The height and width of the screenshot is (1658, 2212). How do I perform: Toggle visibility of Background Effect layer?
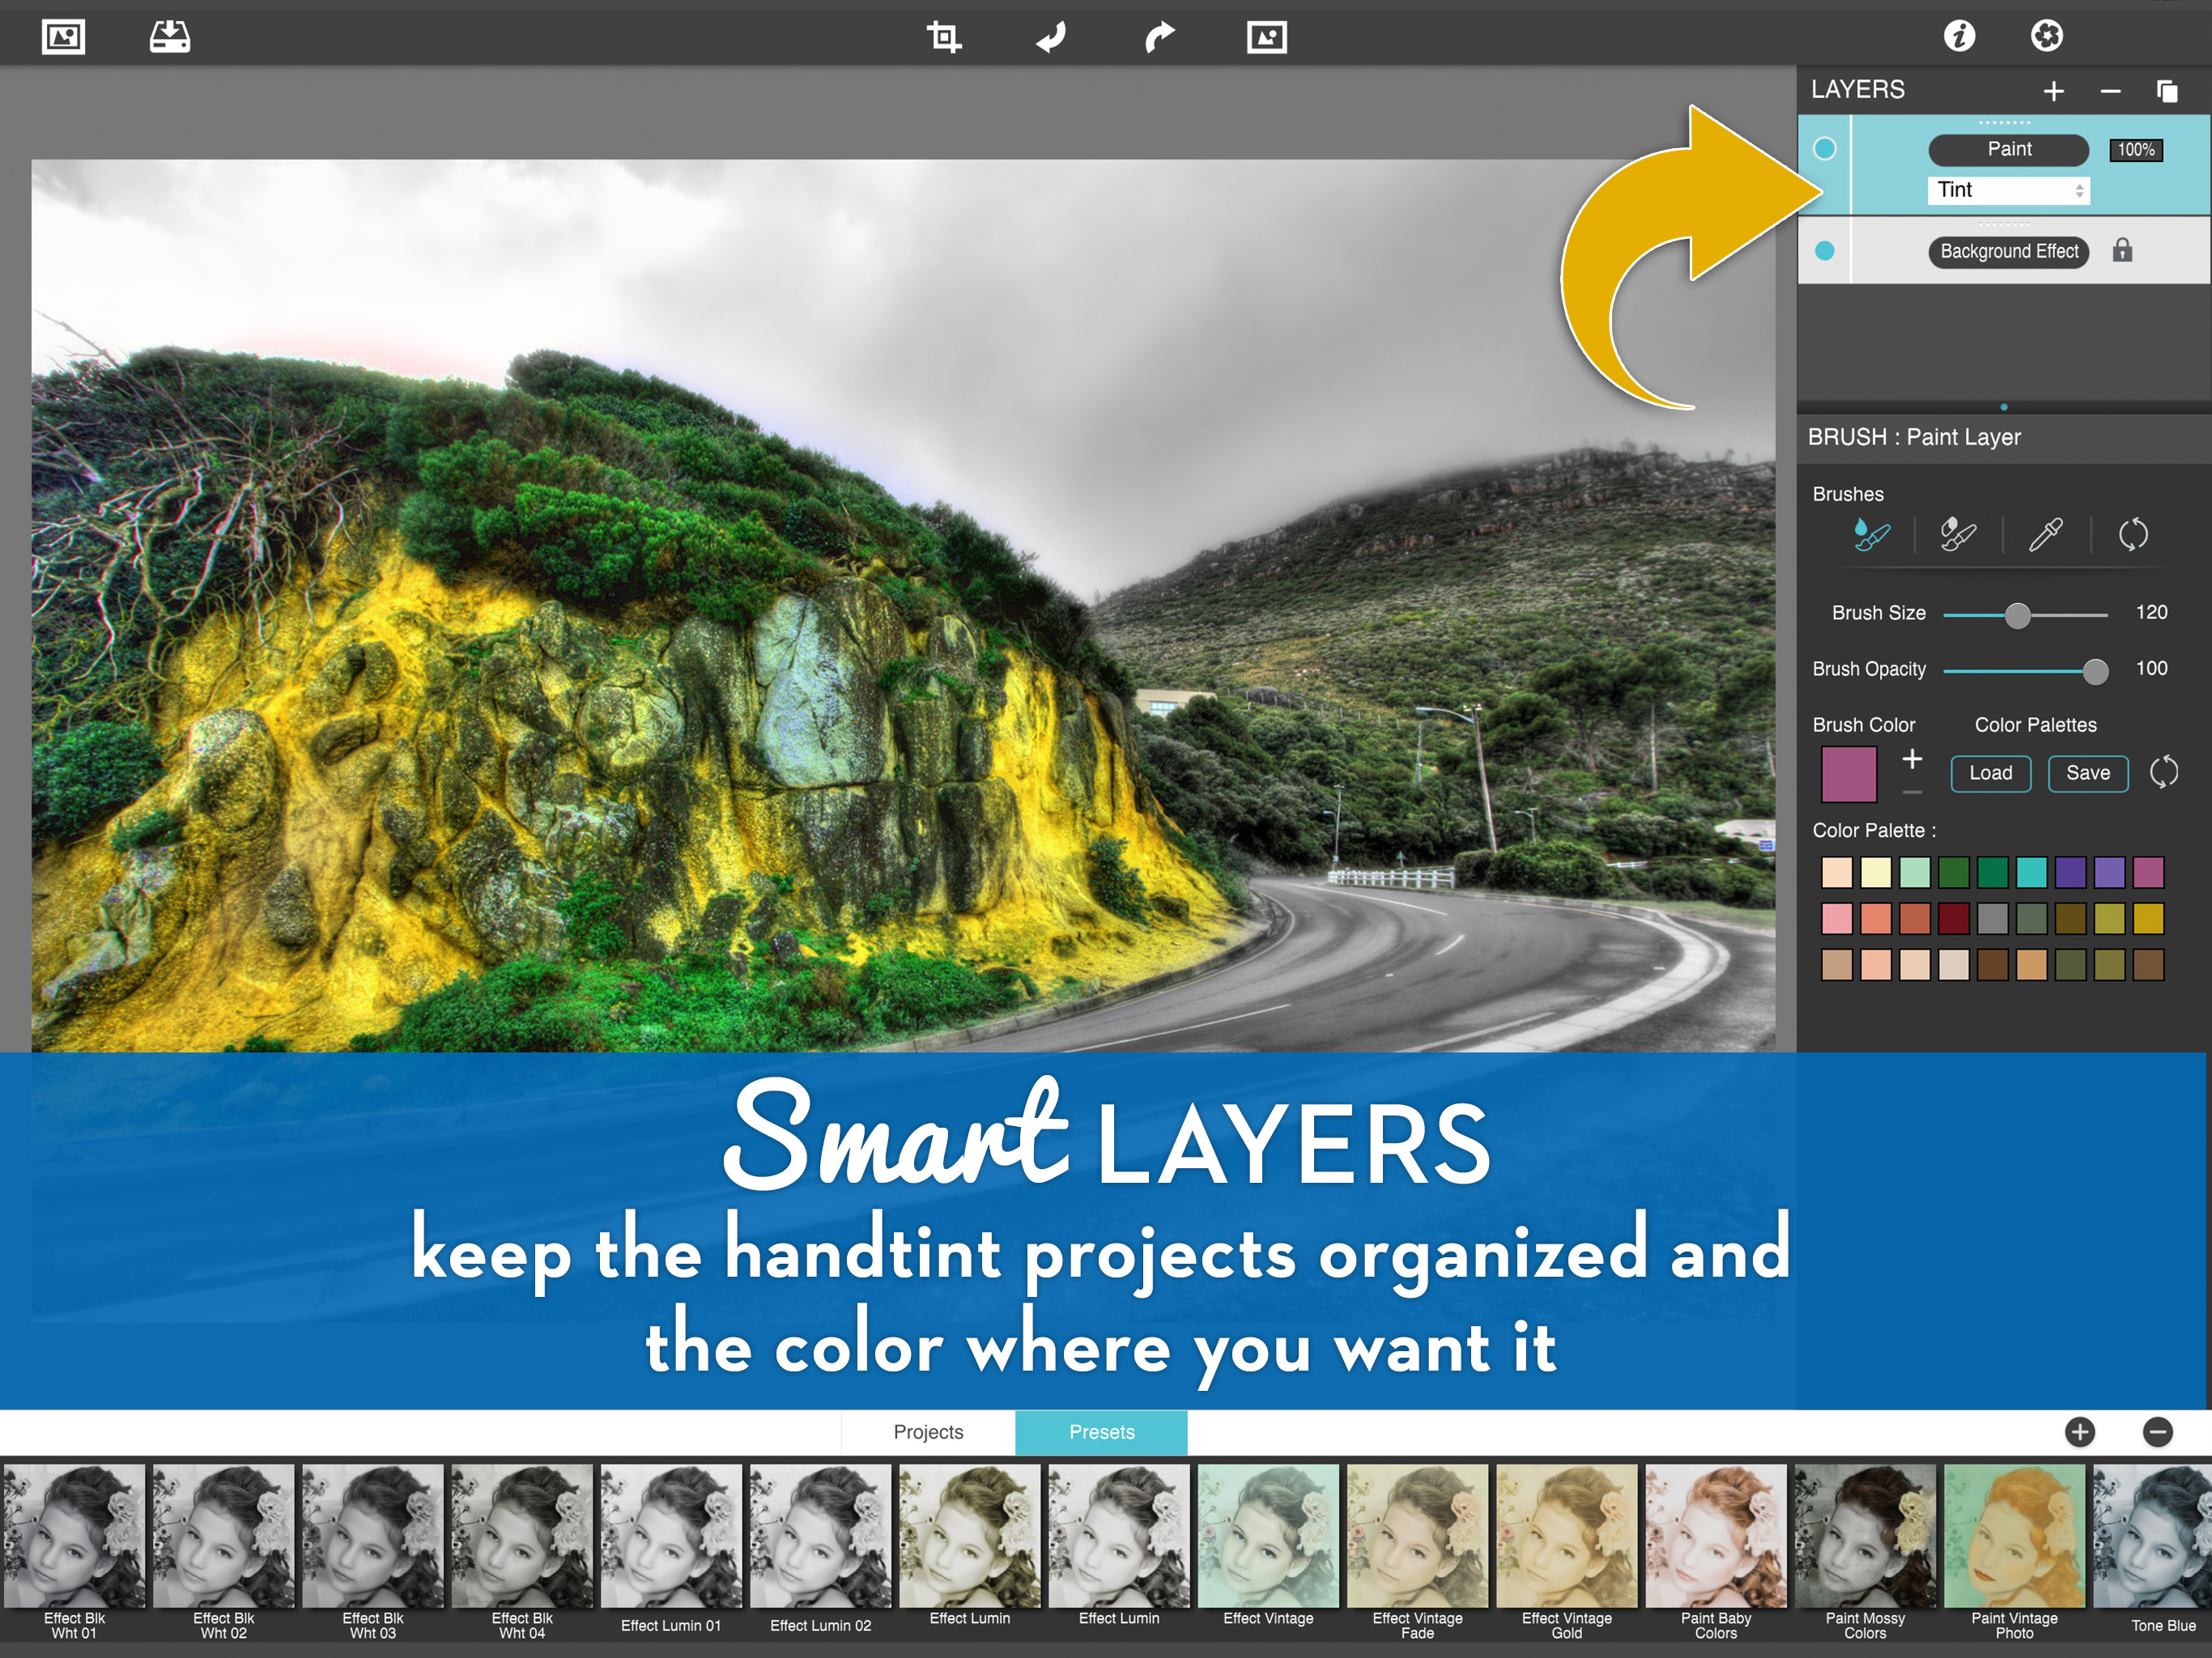(1824, 251)
